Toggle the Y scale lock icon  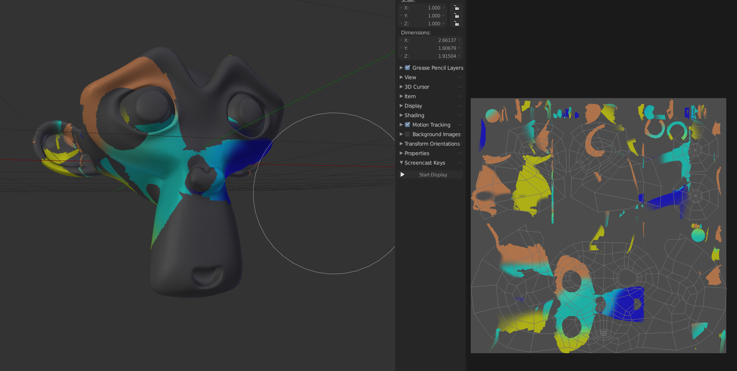click(x=456, y=15)
